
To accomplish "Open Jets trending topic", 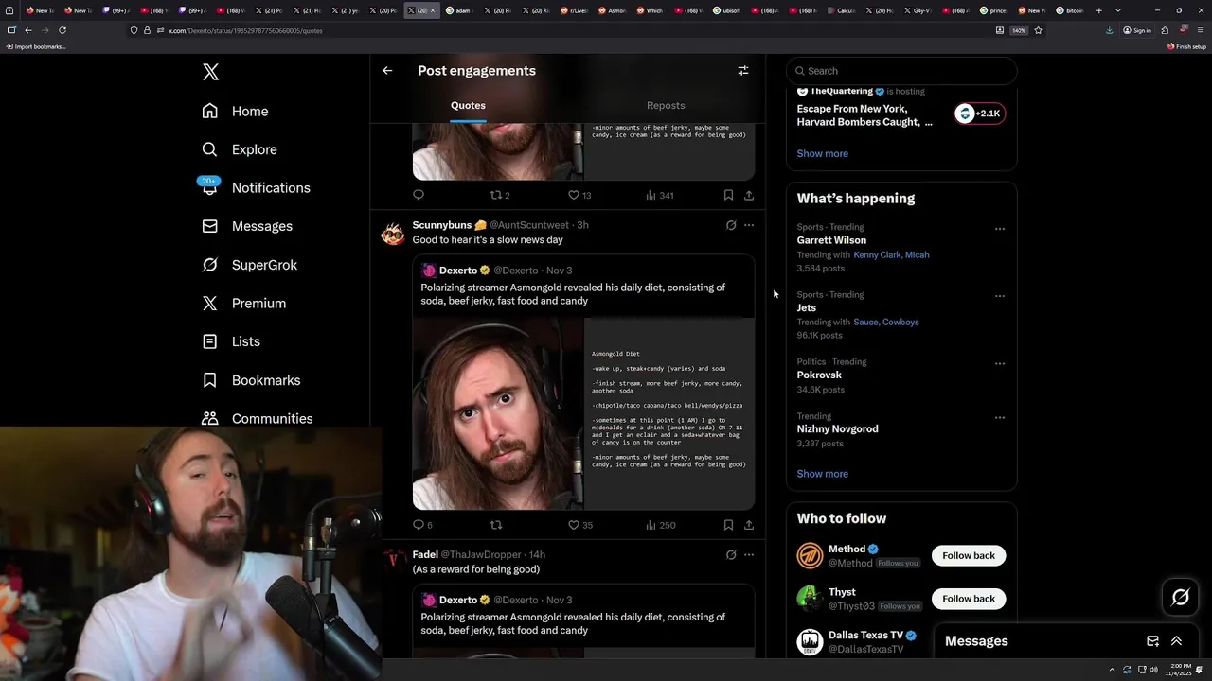I will point(806,307).
